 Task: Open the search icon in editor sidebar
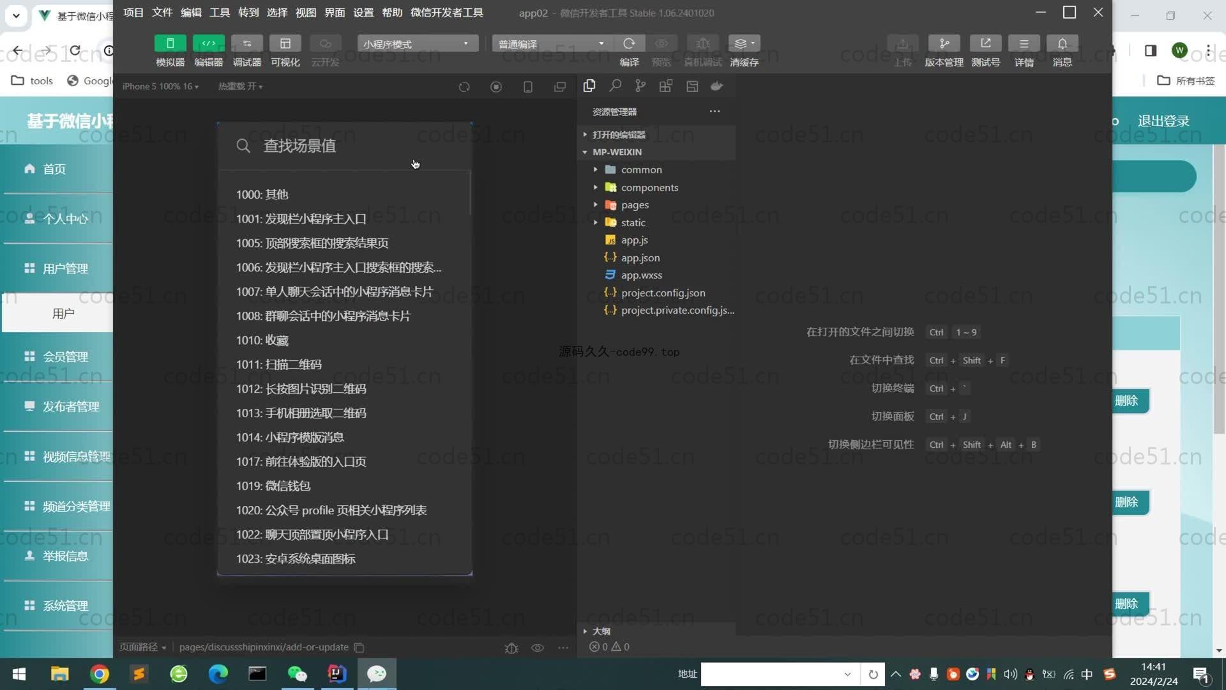coord(615,86)
